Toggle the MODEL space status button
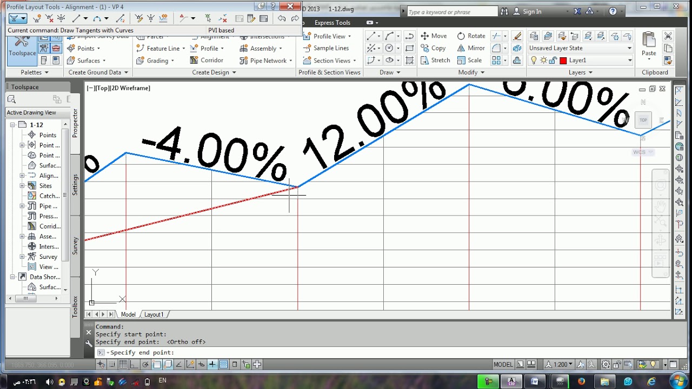 click(x=503, y=365)
